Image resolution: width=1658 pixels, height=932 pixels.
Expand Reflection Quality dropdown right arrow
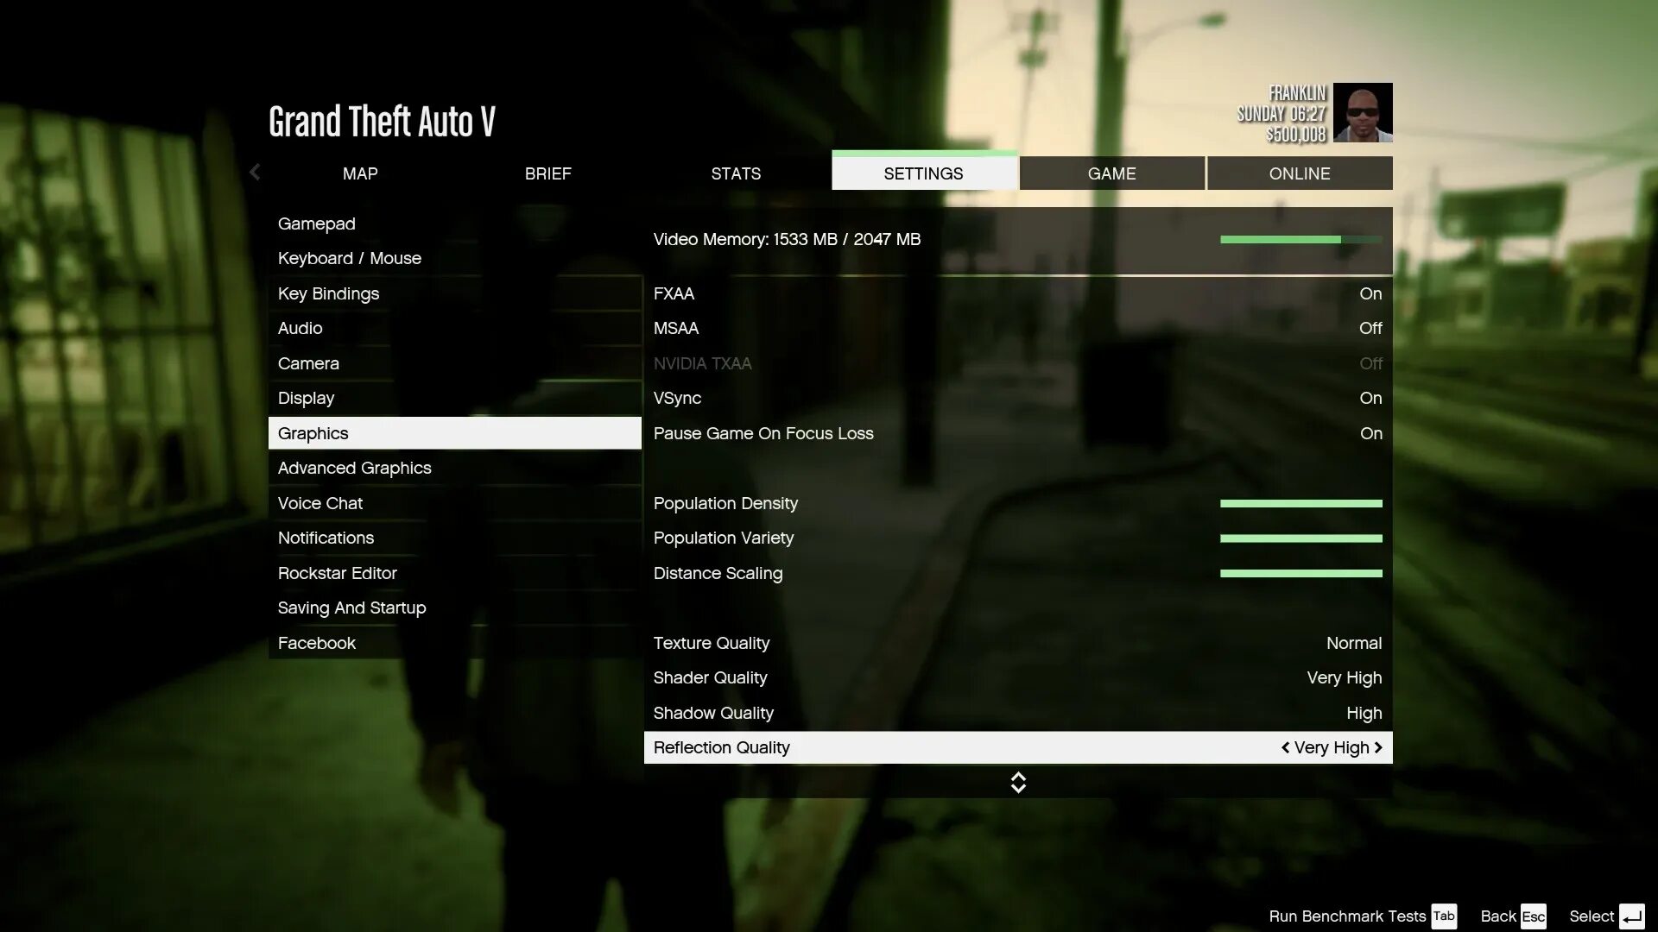[1379, 747]
